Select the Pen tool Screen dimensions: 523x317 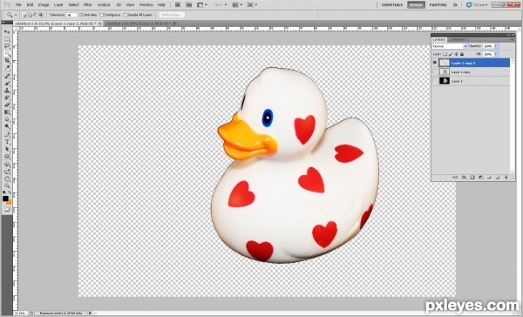coord(7,135)
